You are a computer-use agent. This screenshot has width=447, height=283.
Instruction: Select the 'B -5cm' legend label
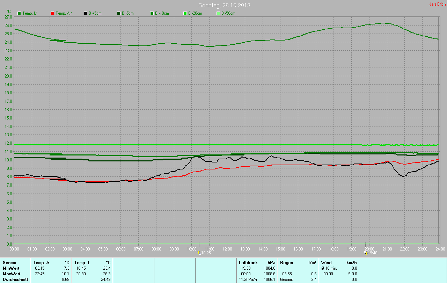pyautogui.click(x=127, y=13)
